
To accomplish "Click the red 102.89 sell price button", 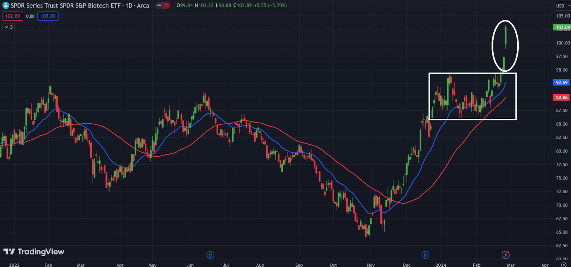I will 13,16.
